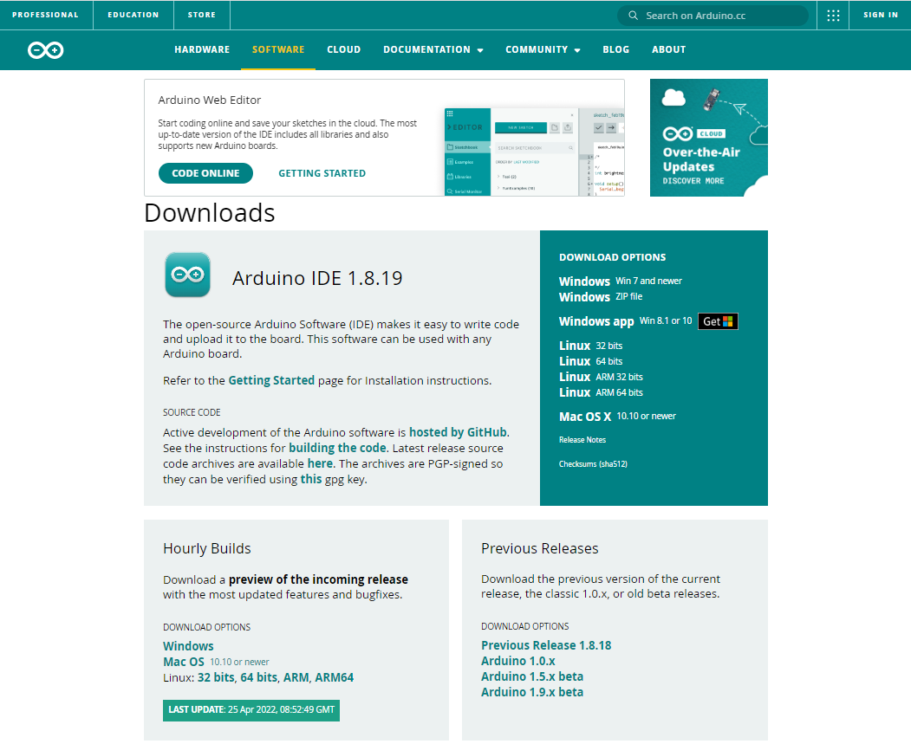Screen dimensions: 911x744
Task: Open the Getting Started link in Web Editor
Action: tap(322, 173)
